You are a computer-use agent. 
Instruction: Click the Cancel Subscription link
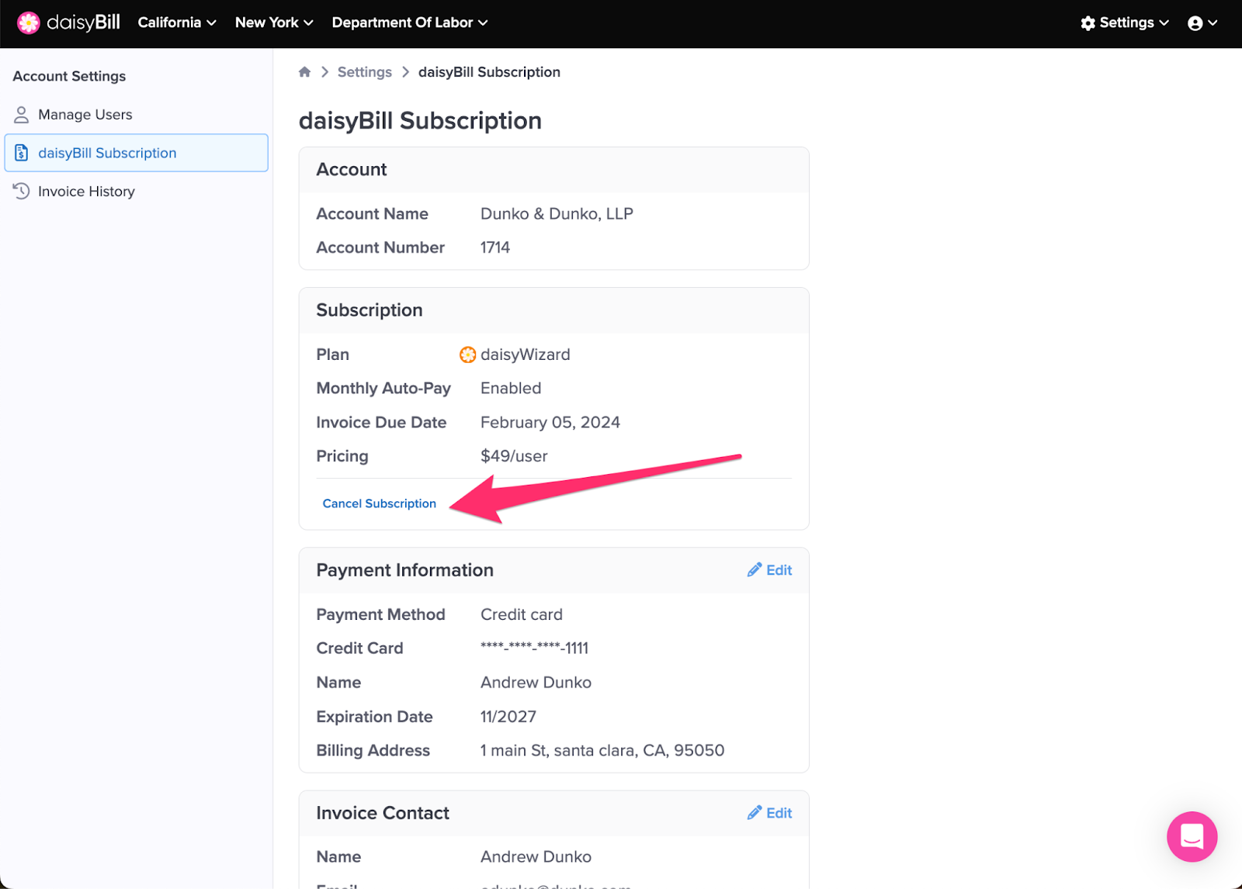click(x=380, y=503)
